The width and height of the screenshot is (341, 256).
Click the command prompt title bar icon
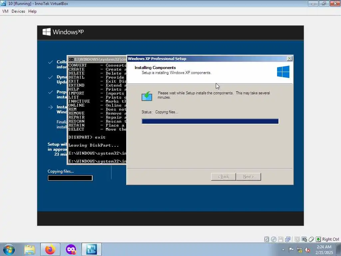[71, 59]
